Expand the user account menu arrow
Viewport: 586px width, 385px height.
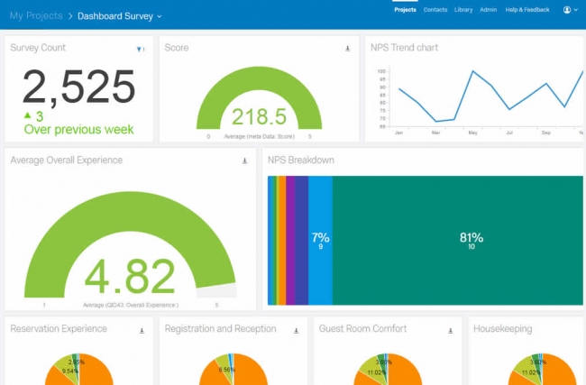tap(575, 10)
